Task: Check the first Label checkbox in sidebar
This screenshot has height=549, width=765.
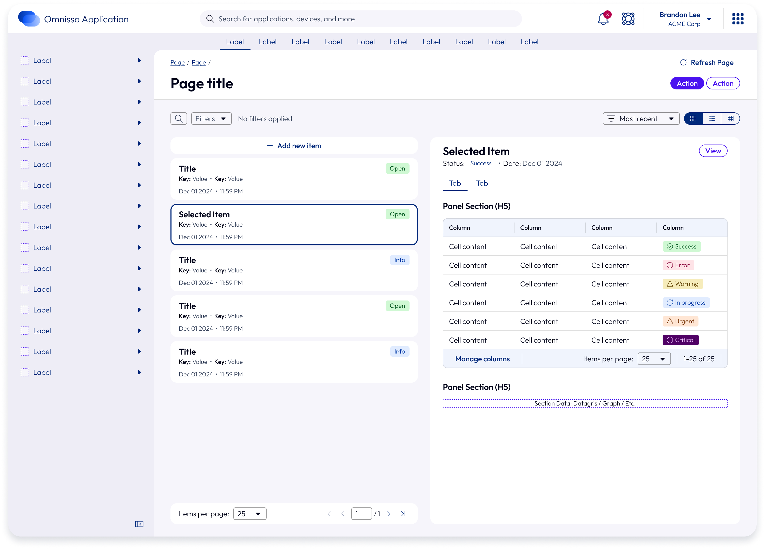Action: click(x=25, y=60)
